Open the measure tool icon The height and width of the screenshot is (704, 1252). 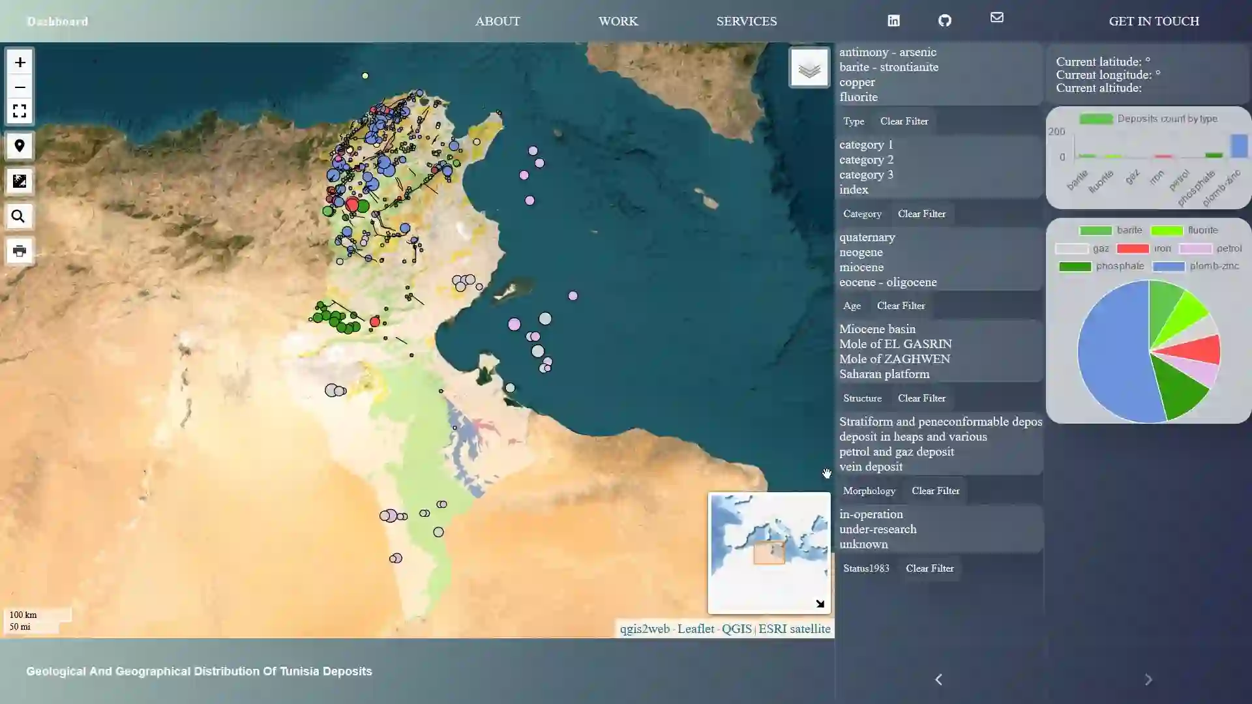[x=20, y=181]
